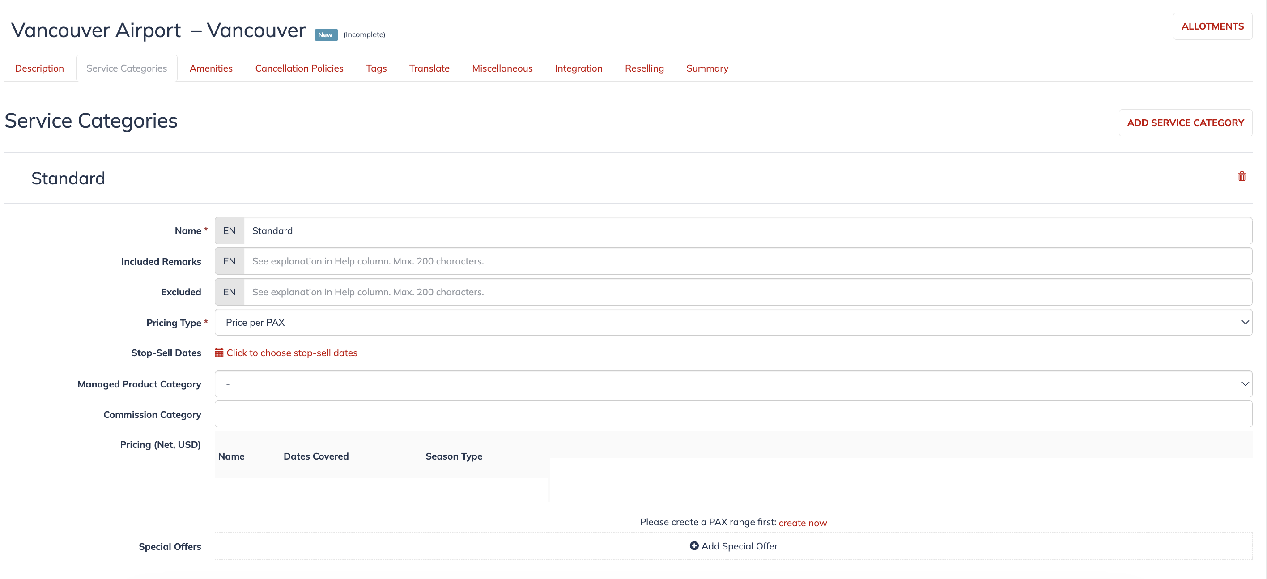Viewport: 1267px width, 579px height.
Task: Open the Pricing Type dropdown
Action: click(733, 322)
